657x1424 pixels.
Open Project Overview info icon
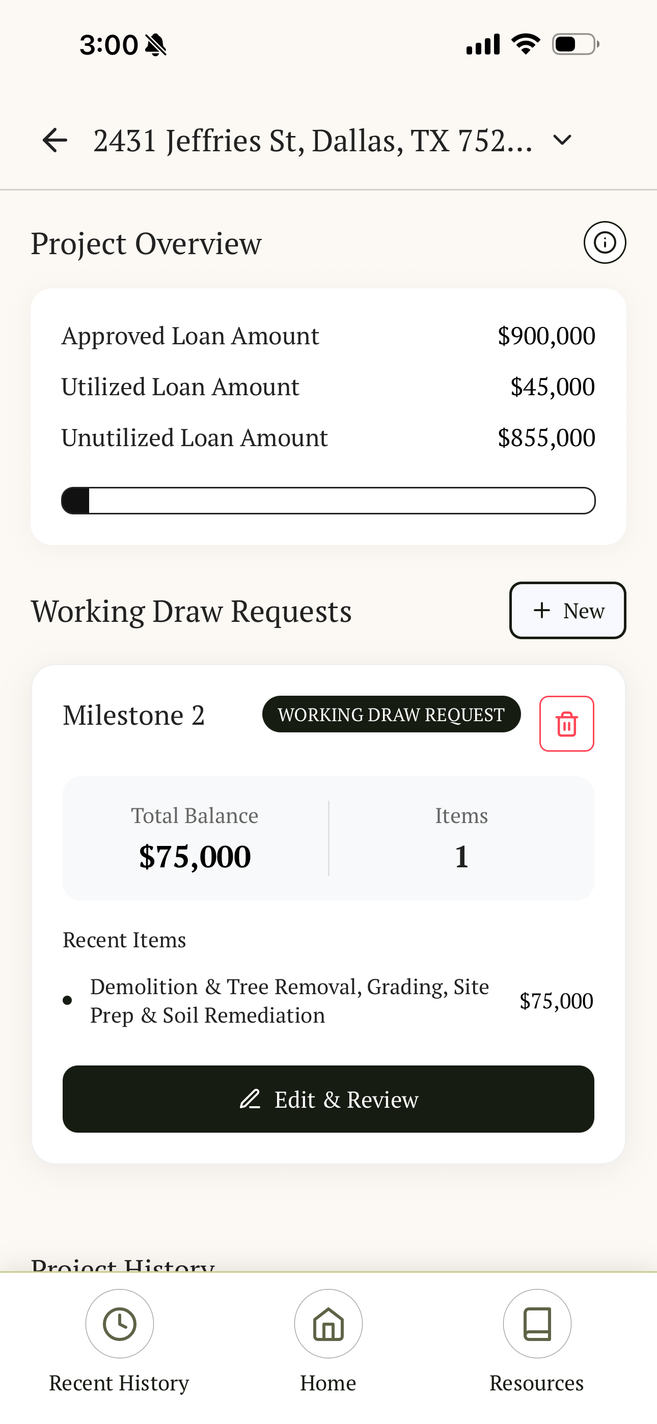[x=605, y=242]
